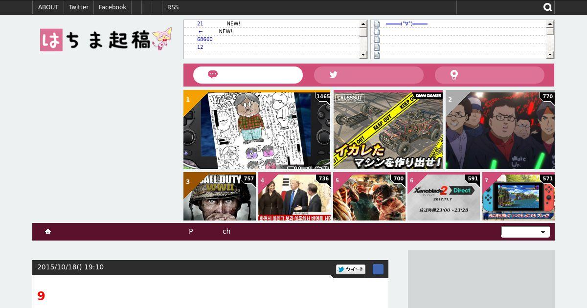The image size is (587, 308).
Task: Click the 'P' item in the navigation bar
Action: tap(191, 231)
